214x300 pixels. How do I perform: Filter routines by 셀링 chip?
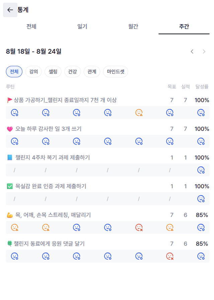point(53,72)
